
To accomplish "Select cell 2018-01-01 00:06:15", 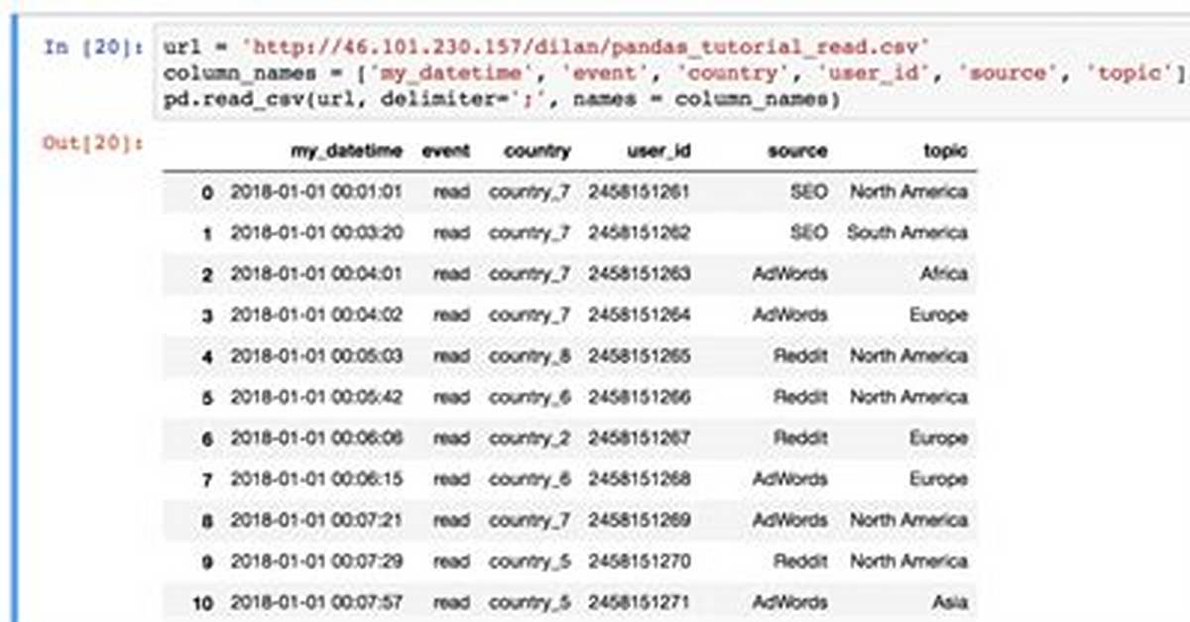I will [317, 479].
